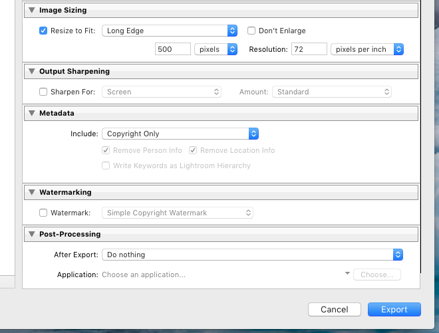The height and width of the screenshot is (333, 439).
Task: Enable the Don't Enlarge checkbox
Action: click(x=251, y=31)
